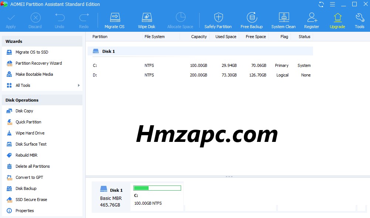Click the Logical flag cell
Screen dimensions: 370x218
tap(282, 75)
